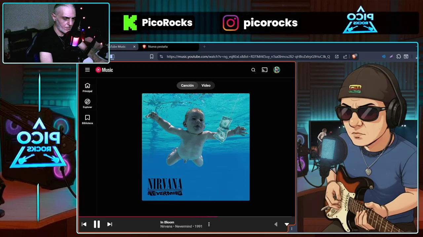Click the browser address bar URL

[x=248, y=57]
